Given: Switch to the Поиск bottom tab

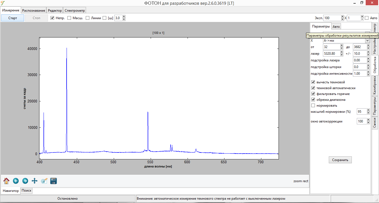Looking at the screenshot, I should tap(26, 191).
